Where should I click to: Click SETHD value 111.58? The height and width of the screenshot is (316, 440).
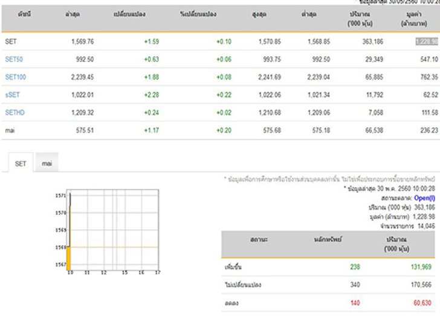click(430, 113)
